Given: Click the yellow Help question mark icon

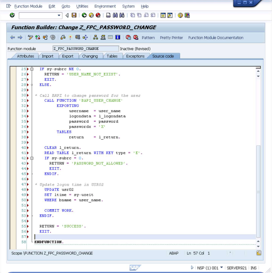Looking at the screenshot, I should click(x=180, y=15).
